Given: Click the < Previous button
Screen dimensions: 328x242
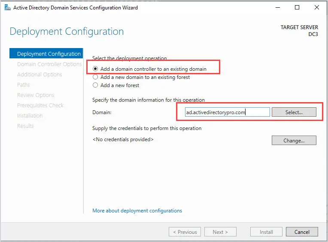Looking at the screenshot, I should click(x=185, y=232).
